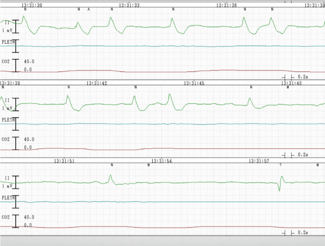Viewport: 325px width, 246px height.
Task: Select the CO2 label in the third strip
Action: (x=6, y=217)
